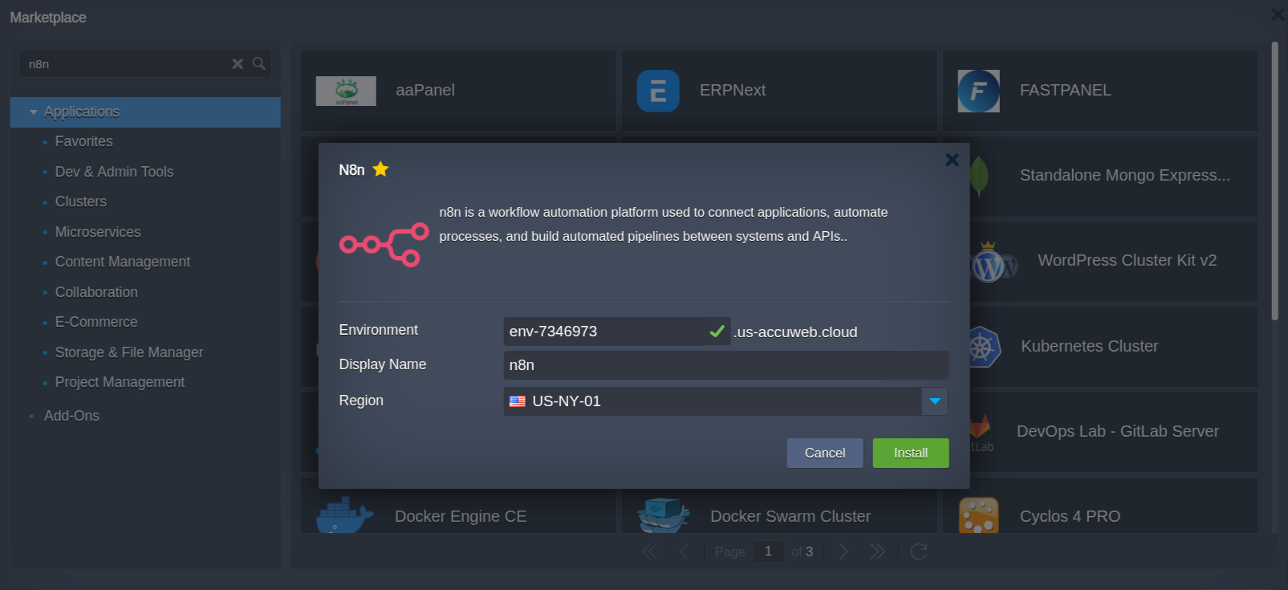This screenshot has height=590, width=1288.
Task: Select the Favorites category
Action: [83, 141]
